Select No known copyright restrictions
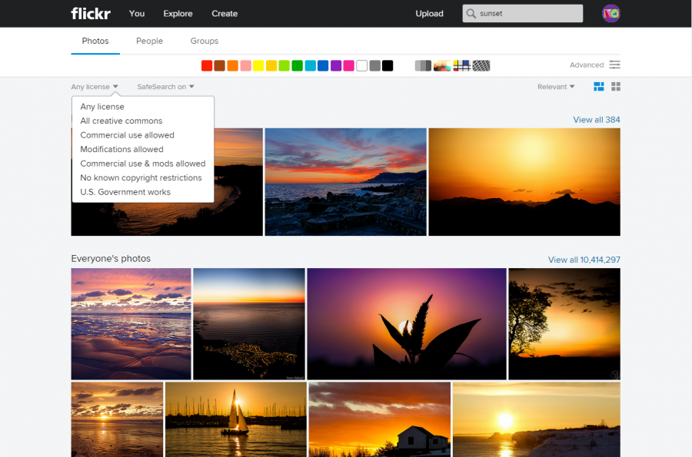Viewport: 692px width, 457px height. click(141, 177)
